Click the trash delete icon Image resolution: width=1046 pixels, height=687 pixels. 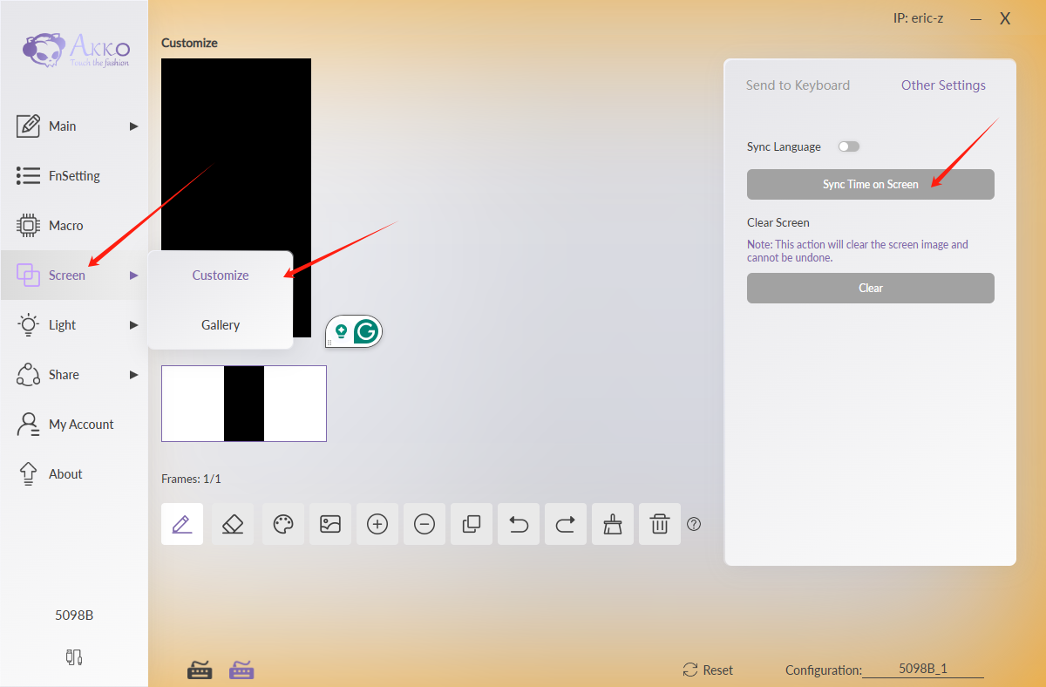coord(660,524)
